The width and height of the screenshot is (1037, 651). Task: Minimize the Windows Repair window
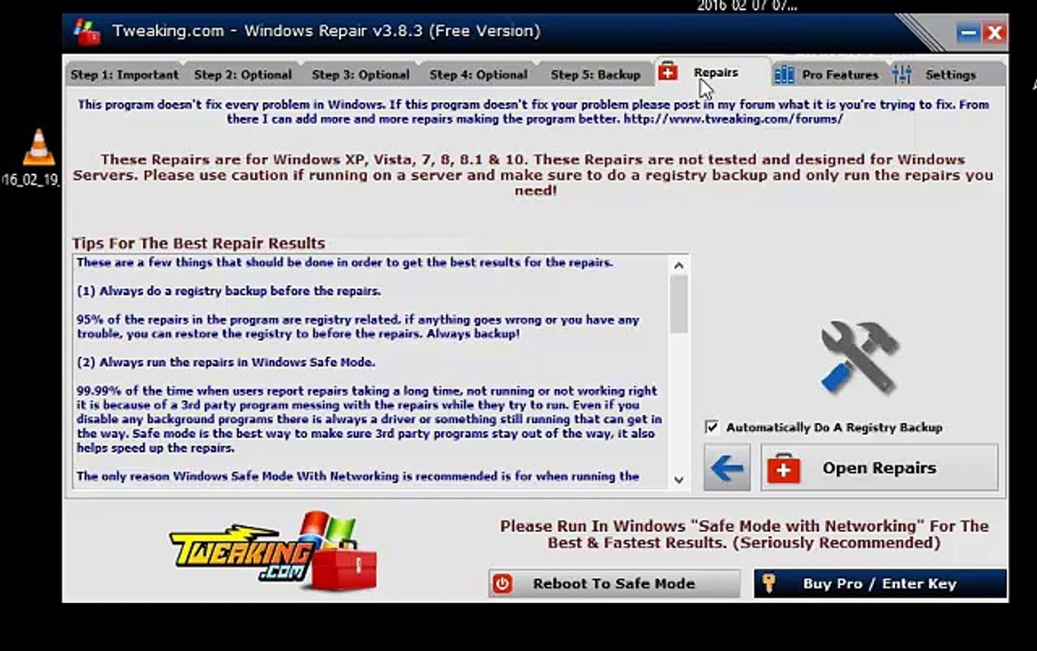pyautogui.click(x=968, y=33)
